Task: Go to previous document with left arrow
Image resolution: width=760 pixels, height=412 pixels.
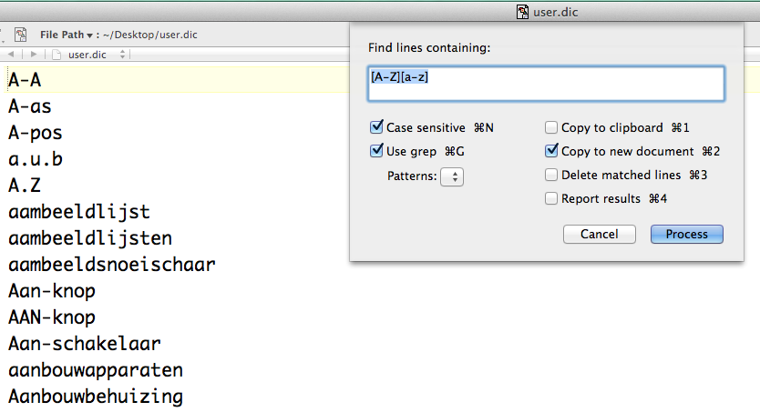Action: pyautogui.click(x=11, y=55)
